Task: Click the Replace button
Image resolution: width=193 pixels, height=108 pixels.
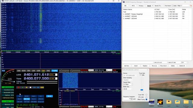Action: coord(145,66)
